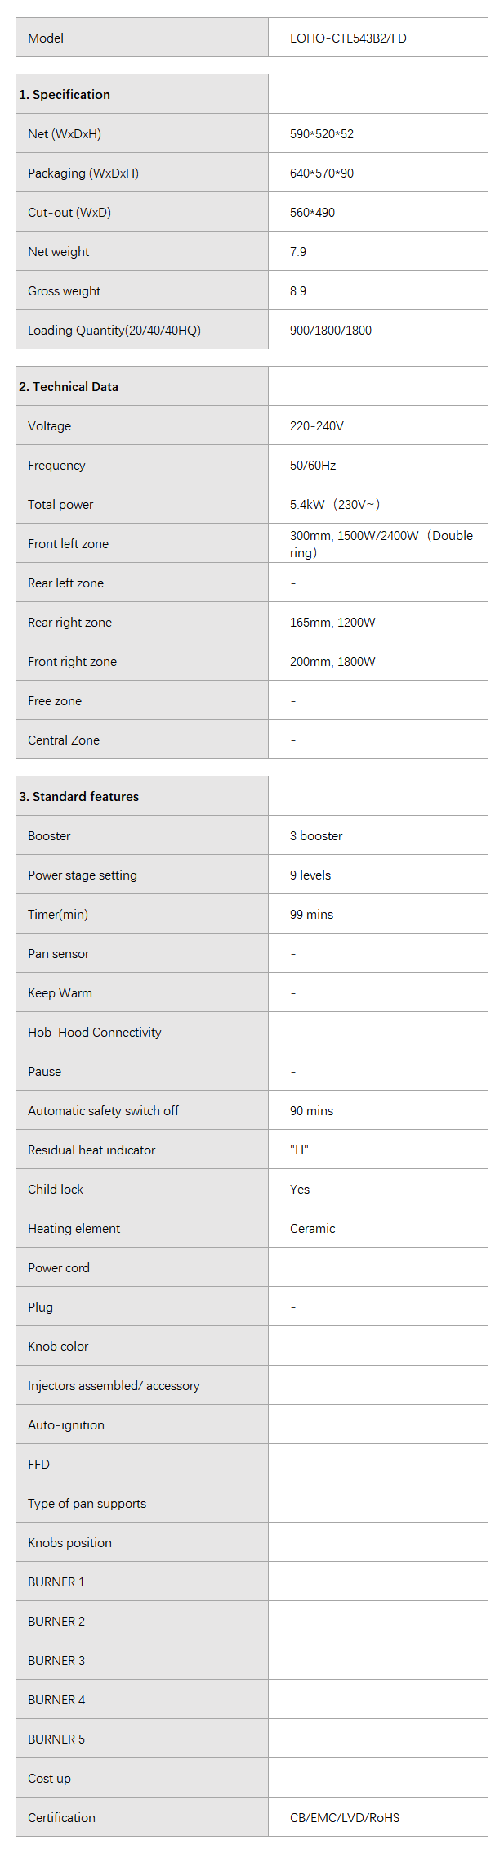504x1854 pixels.
Task: Select the Voltage value 220-240V
Action: tap(317, 425)
